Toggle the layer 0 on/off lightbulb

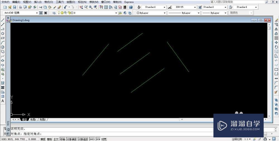click(x=59, y=13)
